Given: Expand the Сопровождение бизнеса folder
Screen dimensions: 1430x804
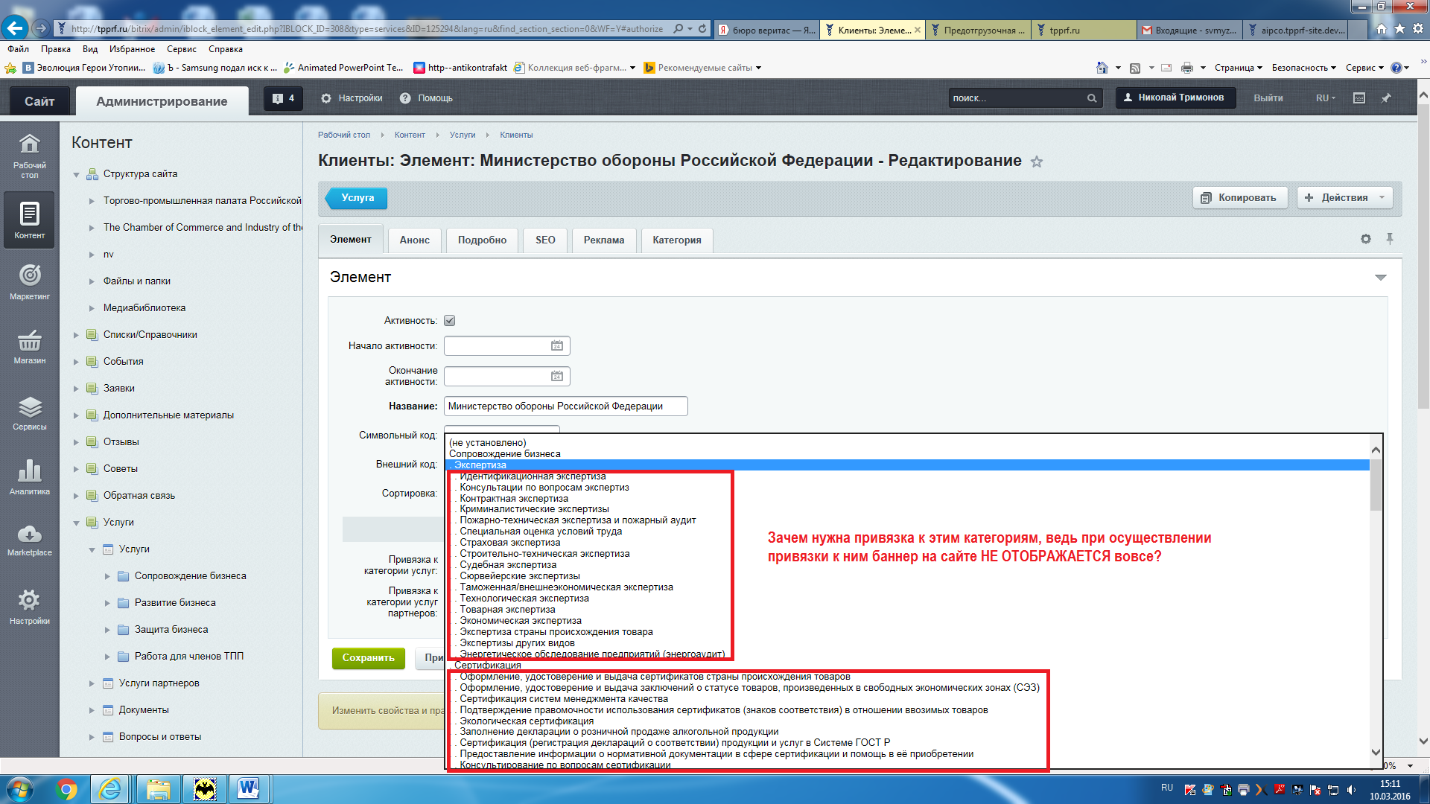Looking at the screenshot, I should click(x=107, y=576).
